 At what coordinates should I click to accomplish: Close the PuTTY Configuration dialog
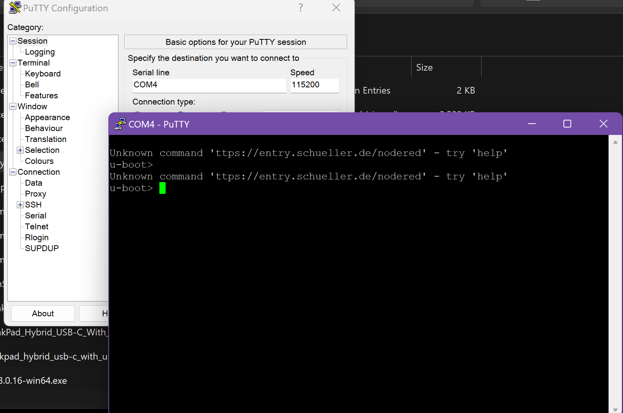click(x=336, y=7)
